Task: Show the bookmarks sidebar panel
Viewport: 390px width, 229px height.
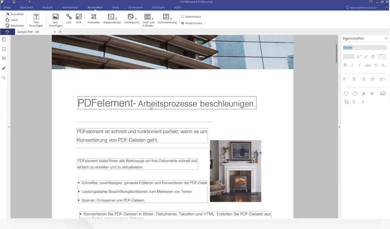Action: click(x=4, y=49)
